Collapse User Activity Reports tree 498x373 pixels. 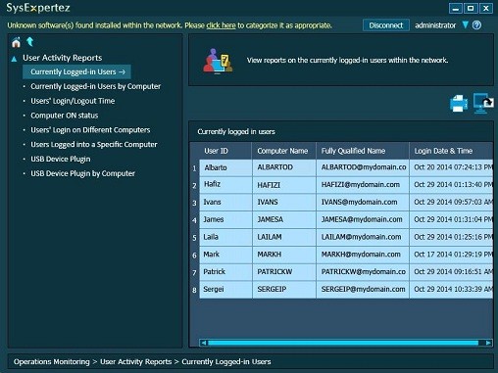[x=14, y=59]
